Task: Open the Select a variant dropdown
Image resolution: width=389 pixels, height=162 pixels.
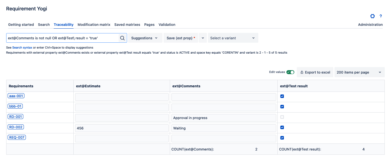Action: tap(233, 38)
